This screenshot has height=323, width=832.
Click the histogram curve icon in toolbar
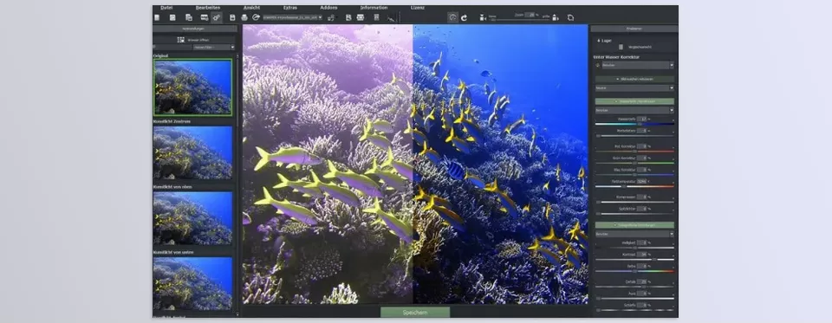pos(391,17)
